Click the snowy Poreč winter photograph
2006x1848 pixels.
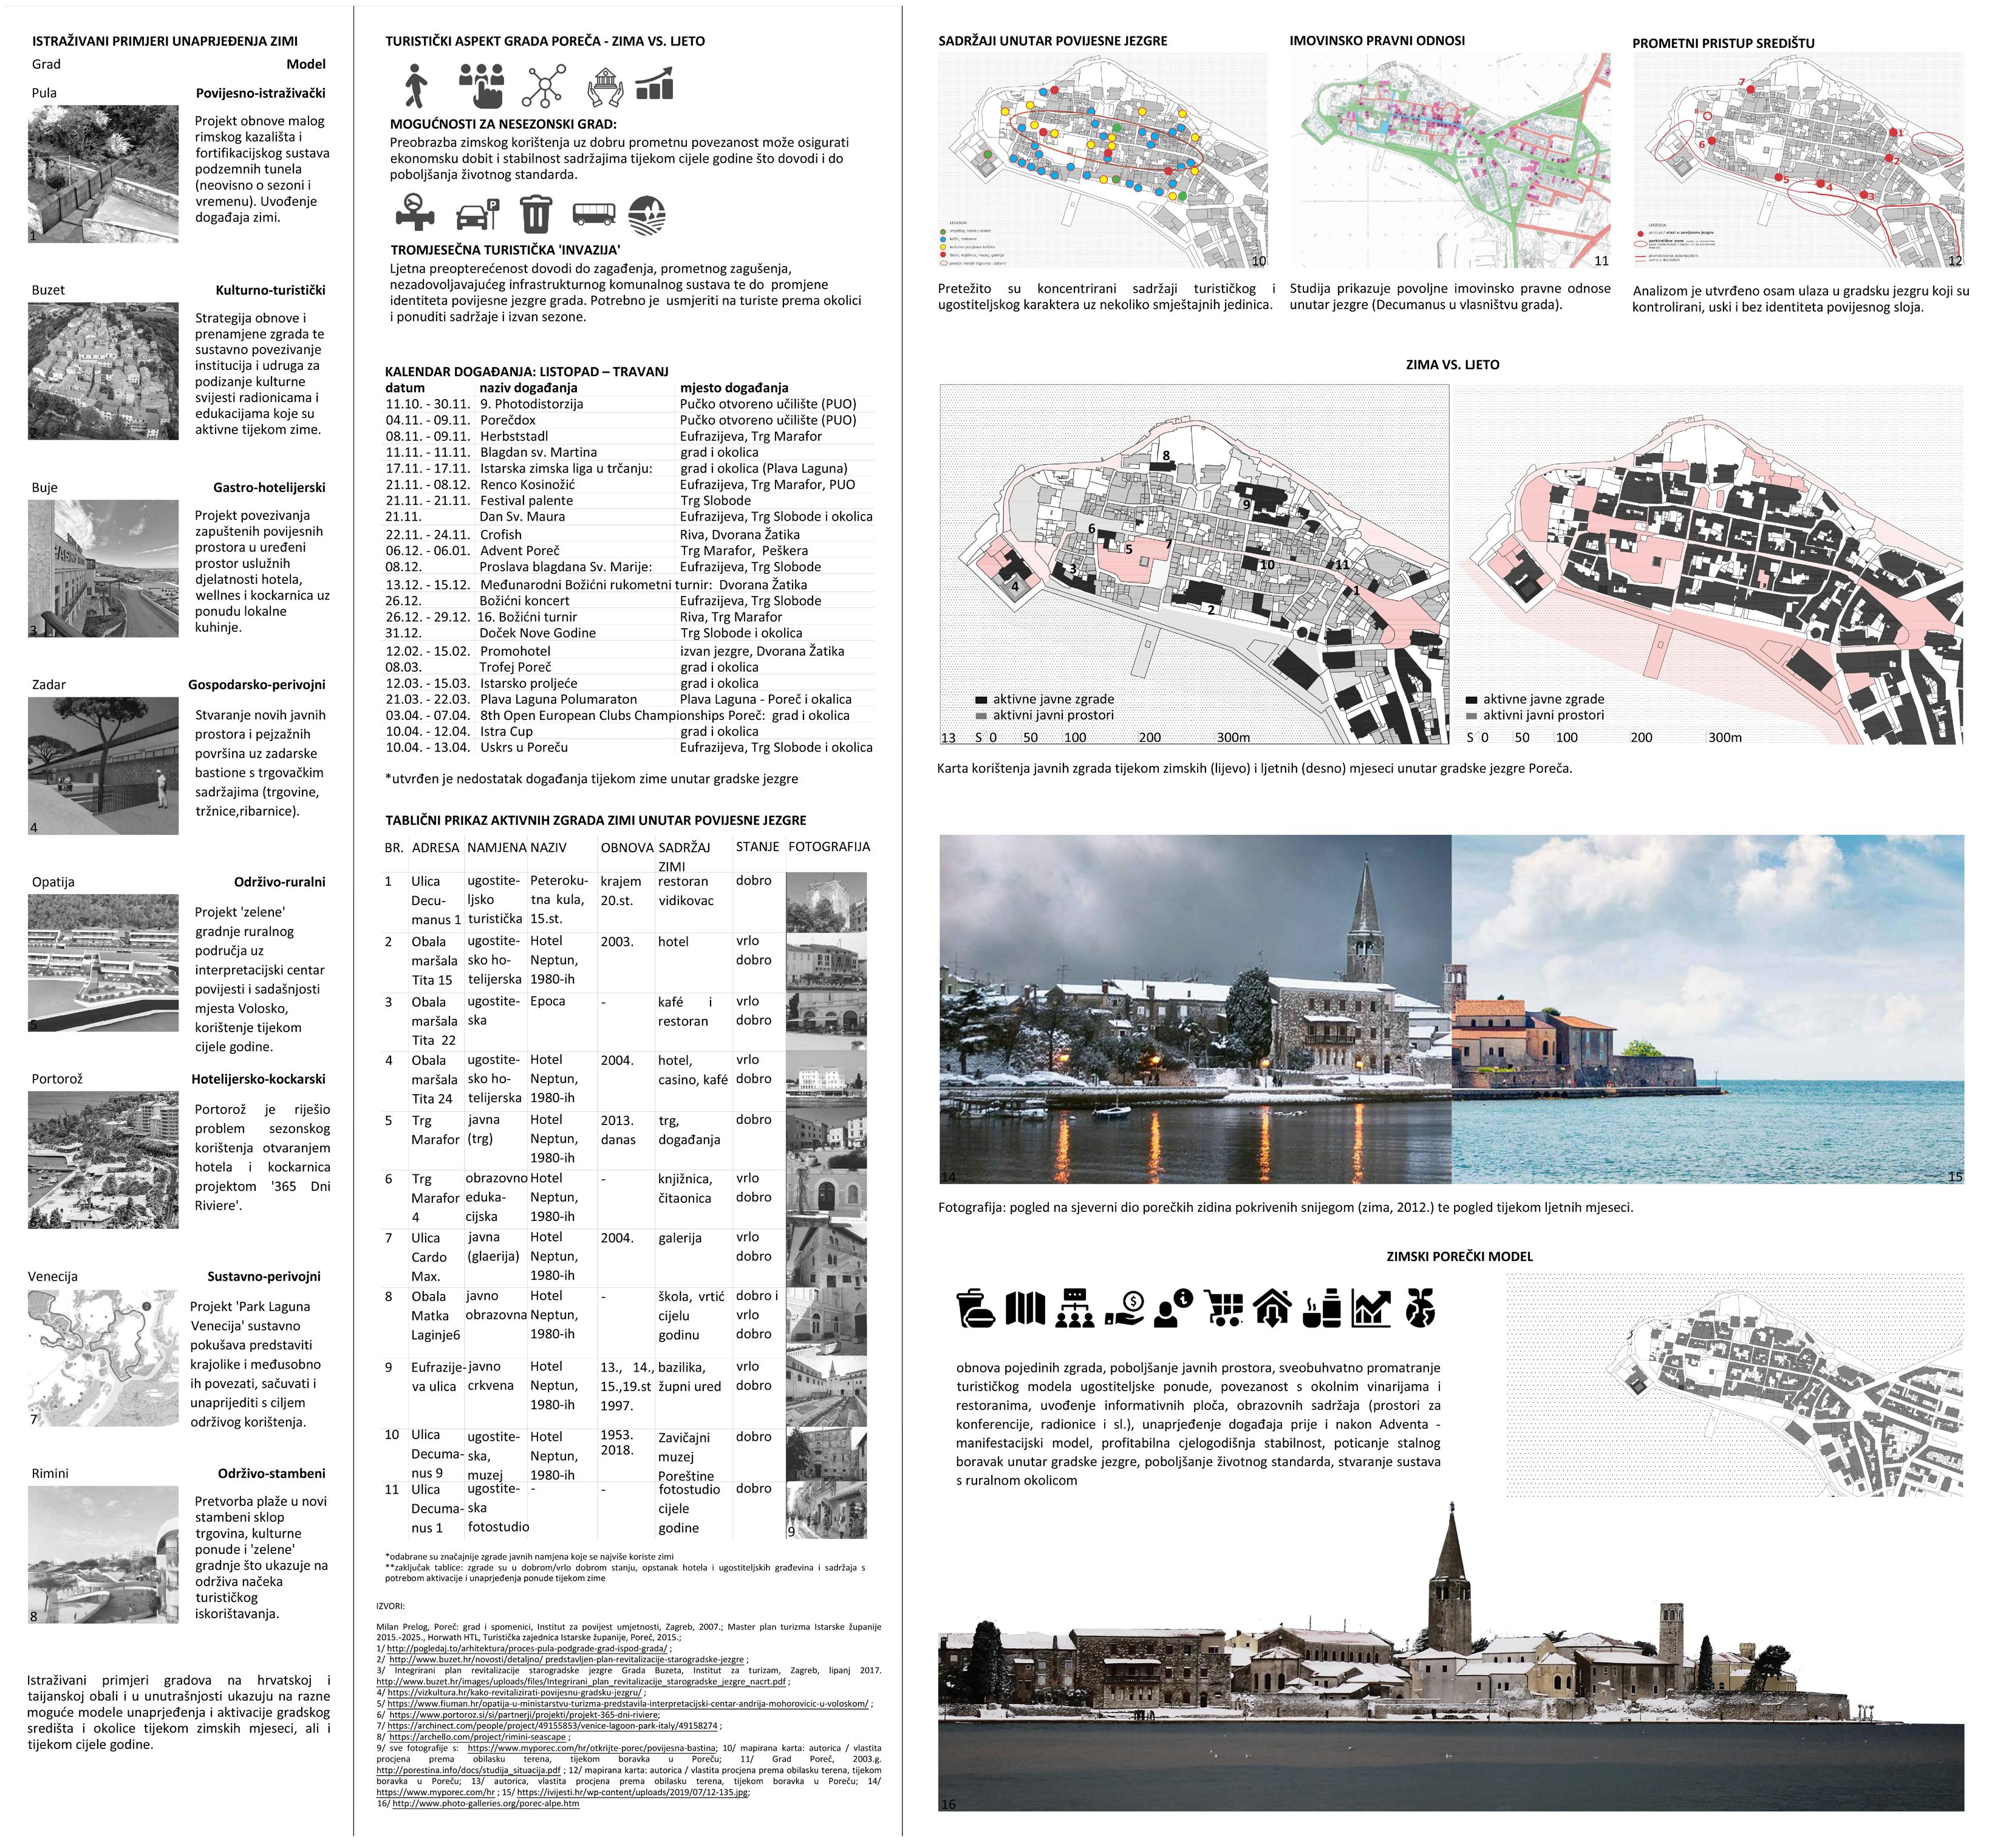point(1195,1009)
